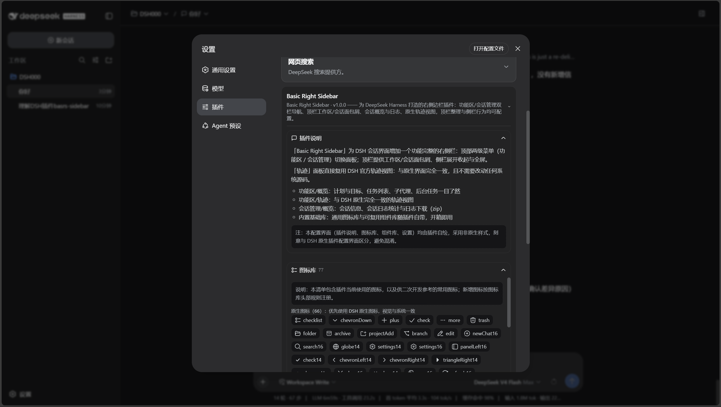The image size is (721, 407).
Task: Click the search16 icon chip
Action: tap(309, 346)
